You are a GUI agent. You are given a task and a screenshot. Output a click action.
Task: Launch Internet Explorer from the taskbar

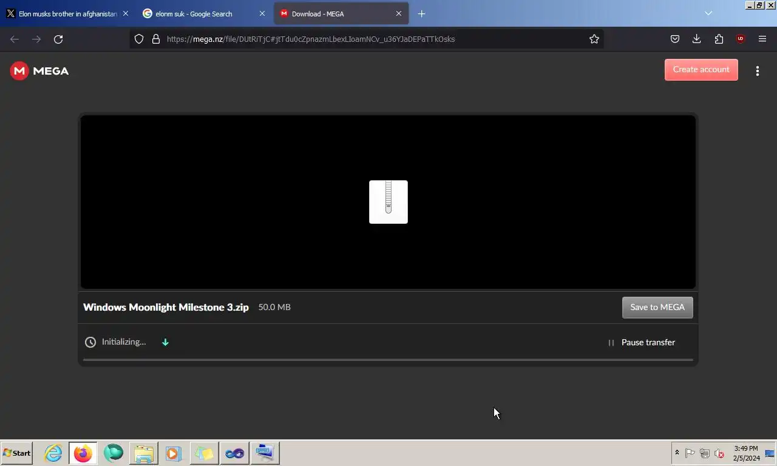coord(53,453)
